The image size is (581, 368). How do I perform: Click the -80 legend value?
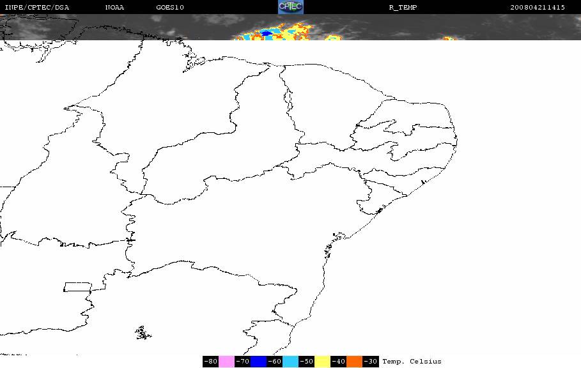(x=211, y=362)
